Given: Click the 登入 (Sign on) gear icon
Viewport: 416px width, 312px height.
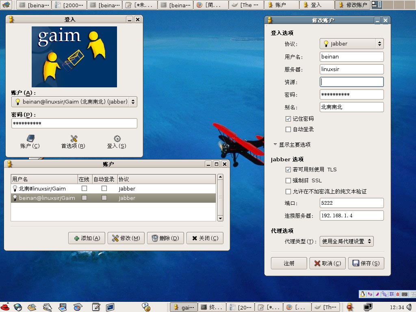Looking at the screenshot, I should pos(117,139).
